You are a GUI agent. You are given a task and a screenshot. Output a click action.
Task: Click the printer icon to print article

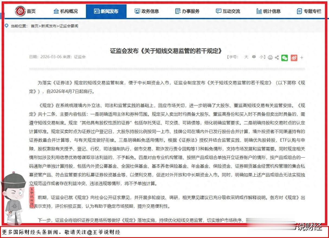270,58
